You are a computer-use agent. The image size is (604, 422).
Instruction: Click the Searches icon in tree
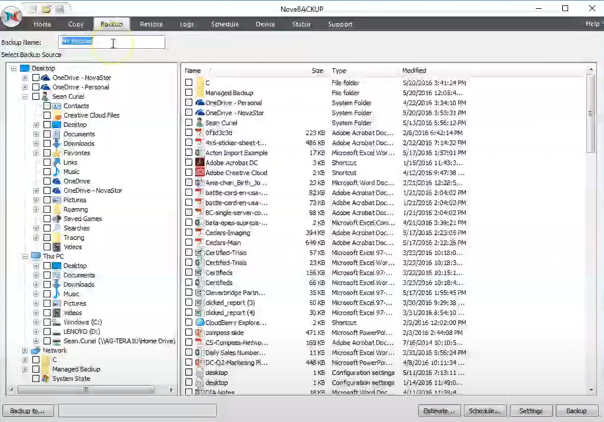click(x=56, y=228)
